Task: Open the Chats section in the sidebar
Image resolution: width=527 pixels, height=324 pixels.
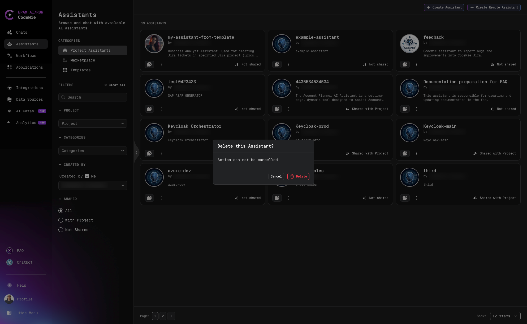Action: [22, 32]
